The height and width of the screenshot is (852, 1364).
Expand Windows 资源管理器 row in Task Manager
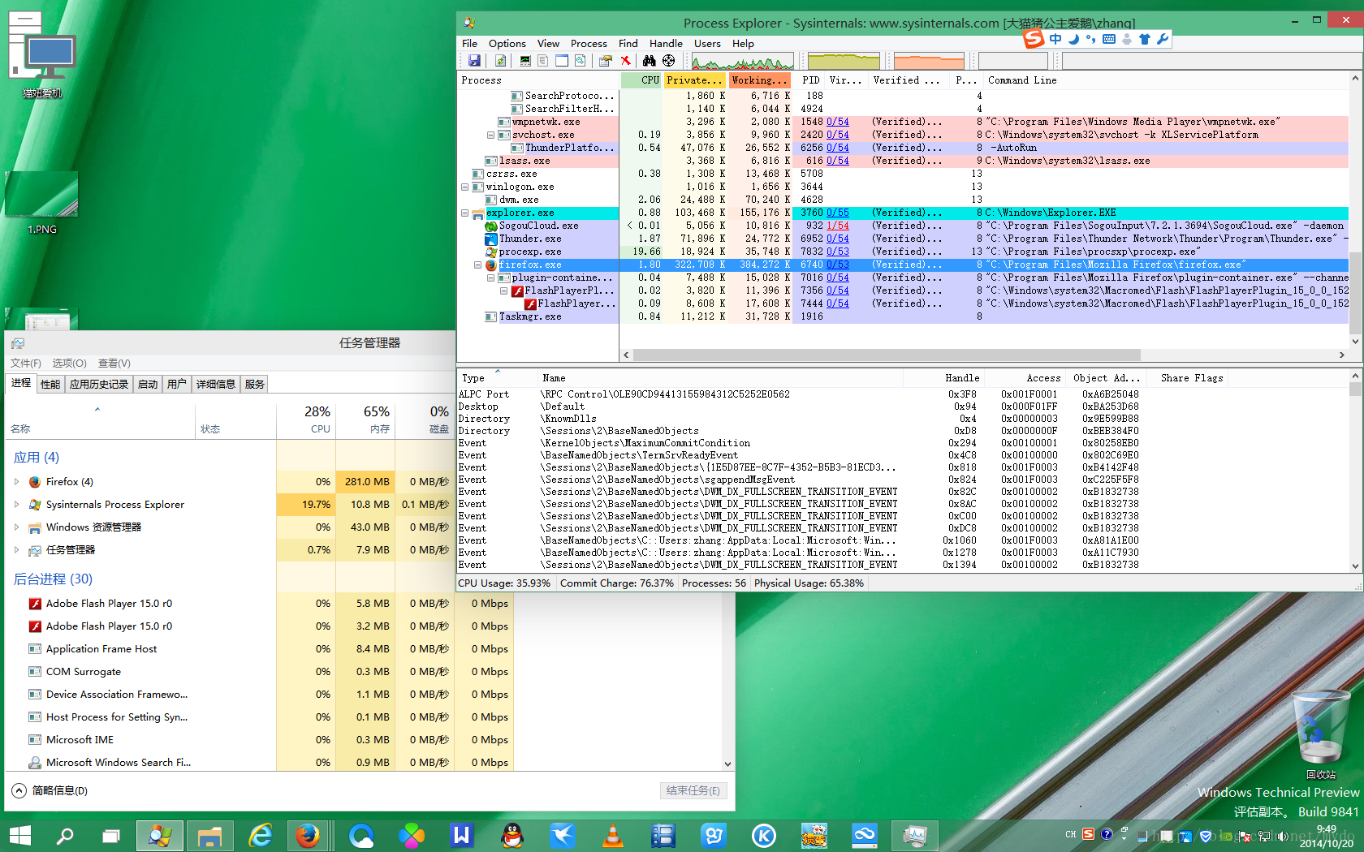coord(16,527)
